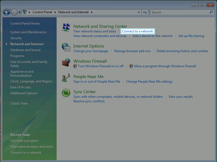
Task: Click the Internet Options globe icon
Action: click(x=66, y=47)
